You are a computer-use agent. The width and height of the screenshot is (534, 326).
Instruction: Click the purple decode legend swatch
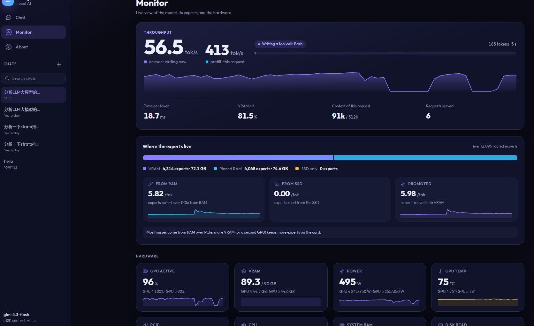point(146,62)
